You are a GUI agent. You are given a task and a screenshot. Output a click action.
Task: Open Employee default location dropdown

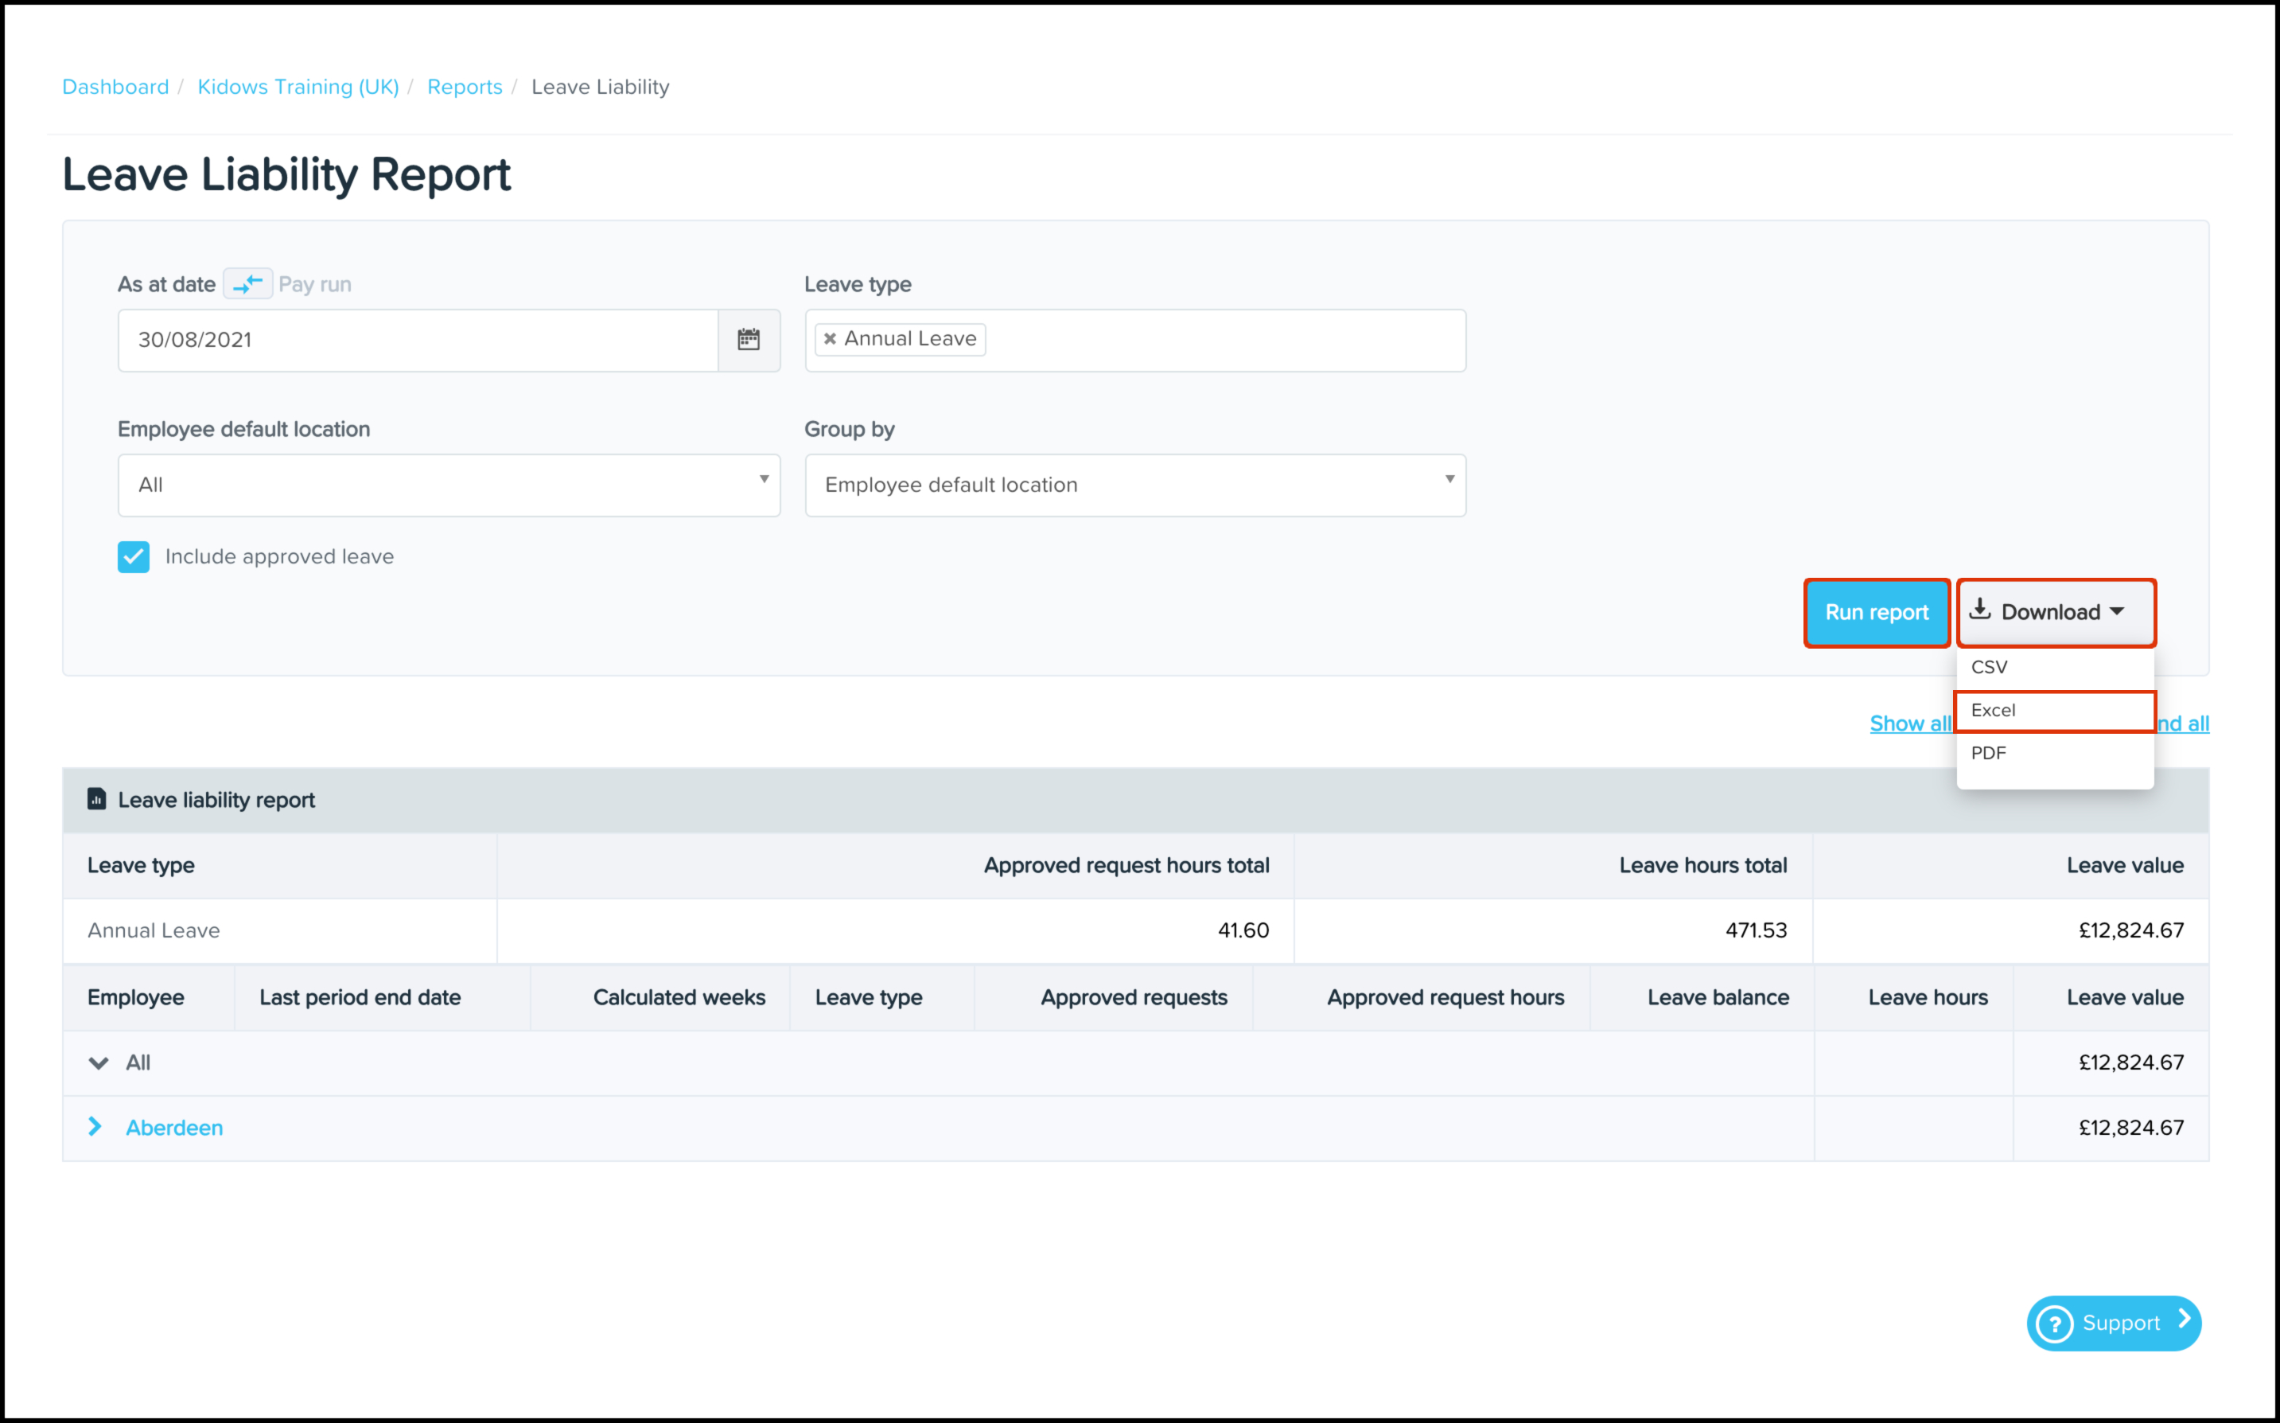pos(449,485)
